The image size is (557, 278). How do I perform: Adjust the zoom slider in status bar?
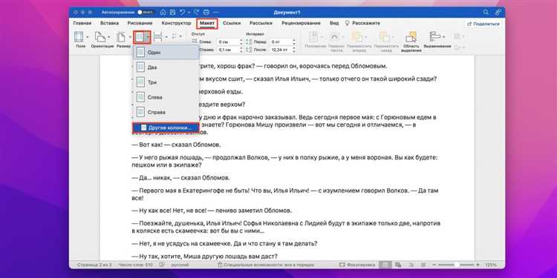[457, 265]
